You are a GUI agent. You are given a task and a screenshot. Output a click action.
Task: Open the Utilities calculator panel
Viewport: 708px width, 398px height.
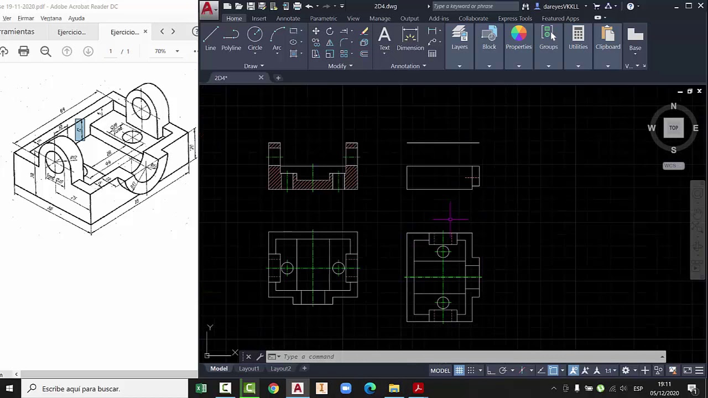tap(578, 39)
